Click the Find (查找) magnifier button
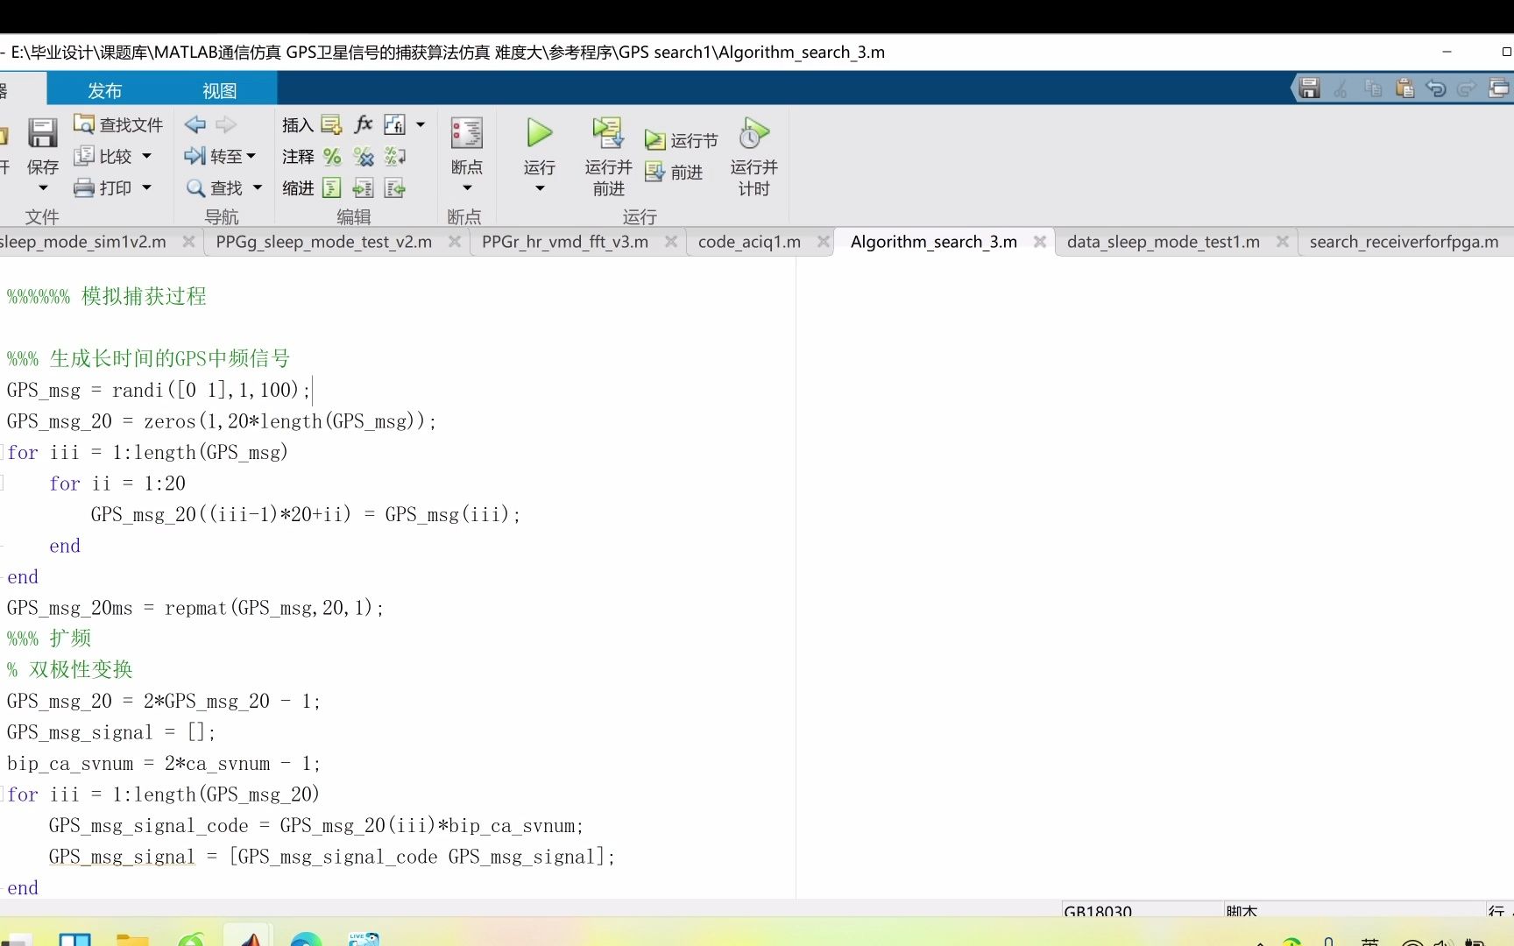1514x946 pixels. [x=214, y=187]
